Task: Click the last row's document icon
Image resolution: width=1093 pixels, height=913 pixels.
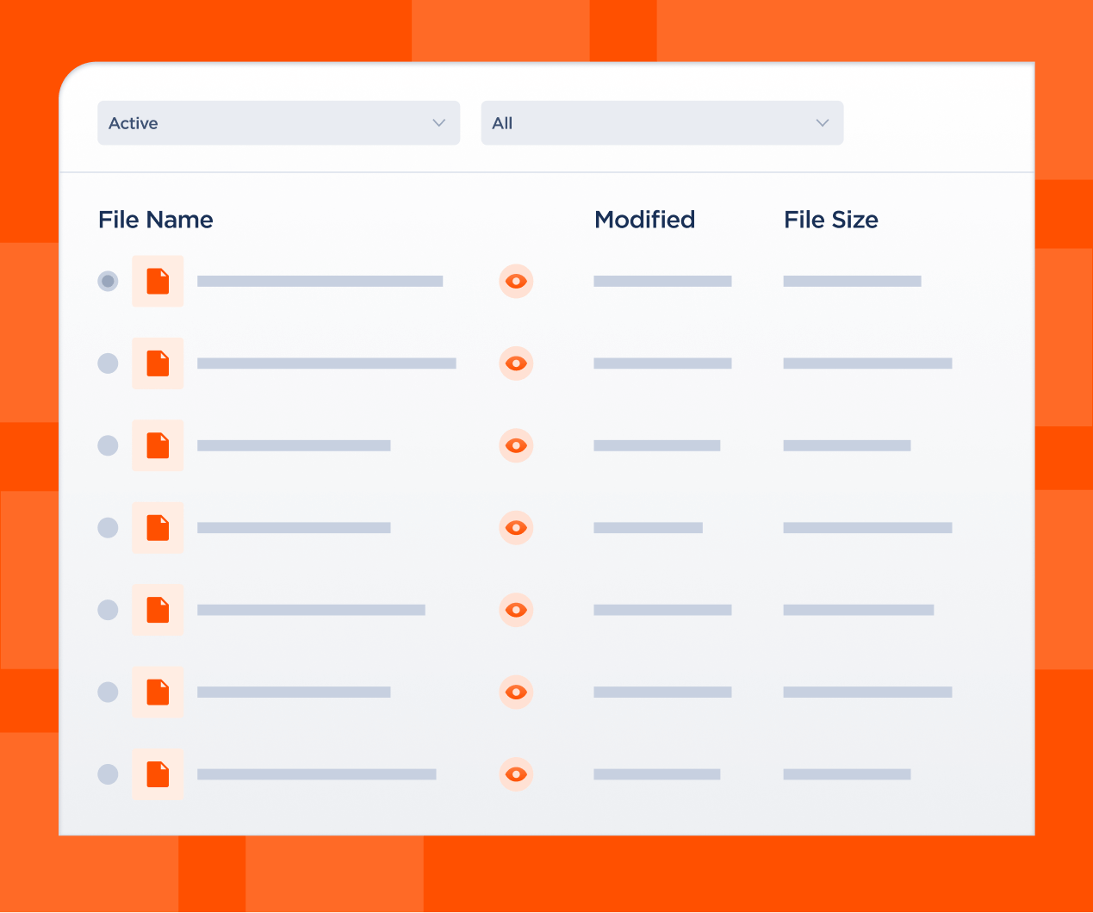Action: [x=158, y=773]
